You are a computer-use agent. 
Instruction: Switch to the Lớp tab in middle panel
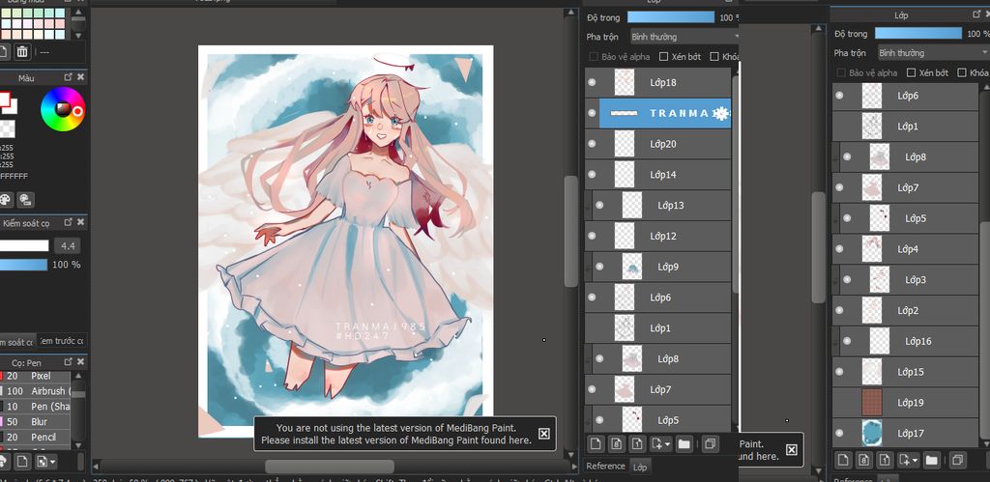click(x=640, y=467)
